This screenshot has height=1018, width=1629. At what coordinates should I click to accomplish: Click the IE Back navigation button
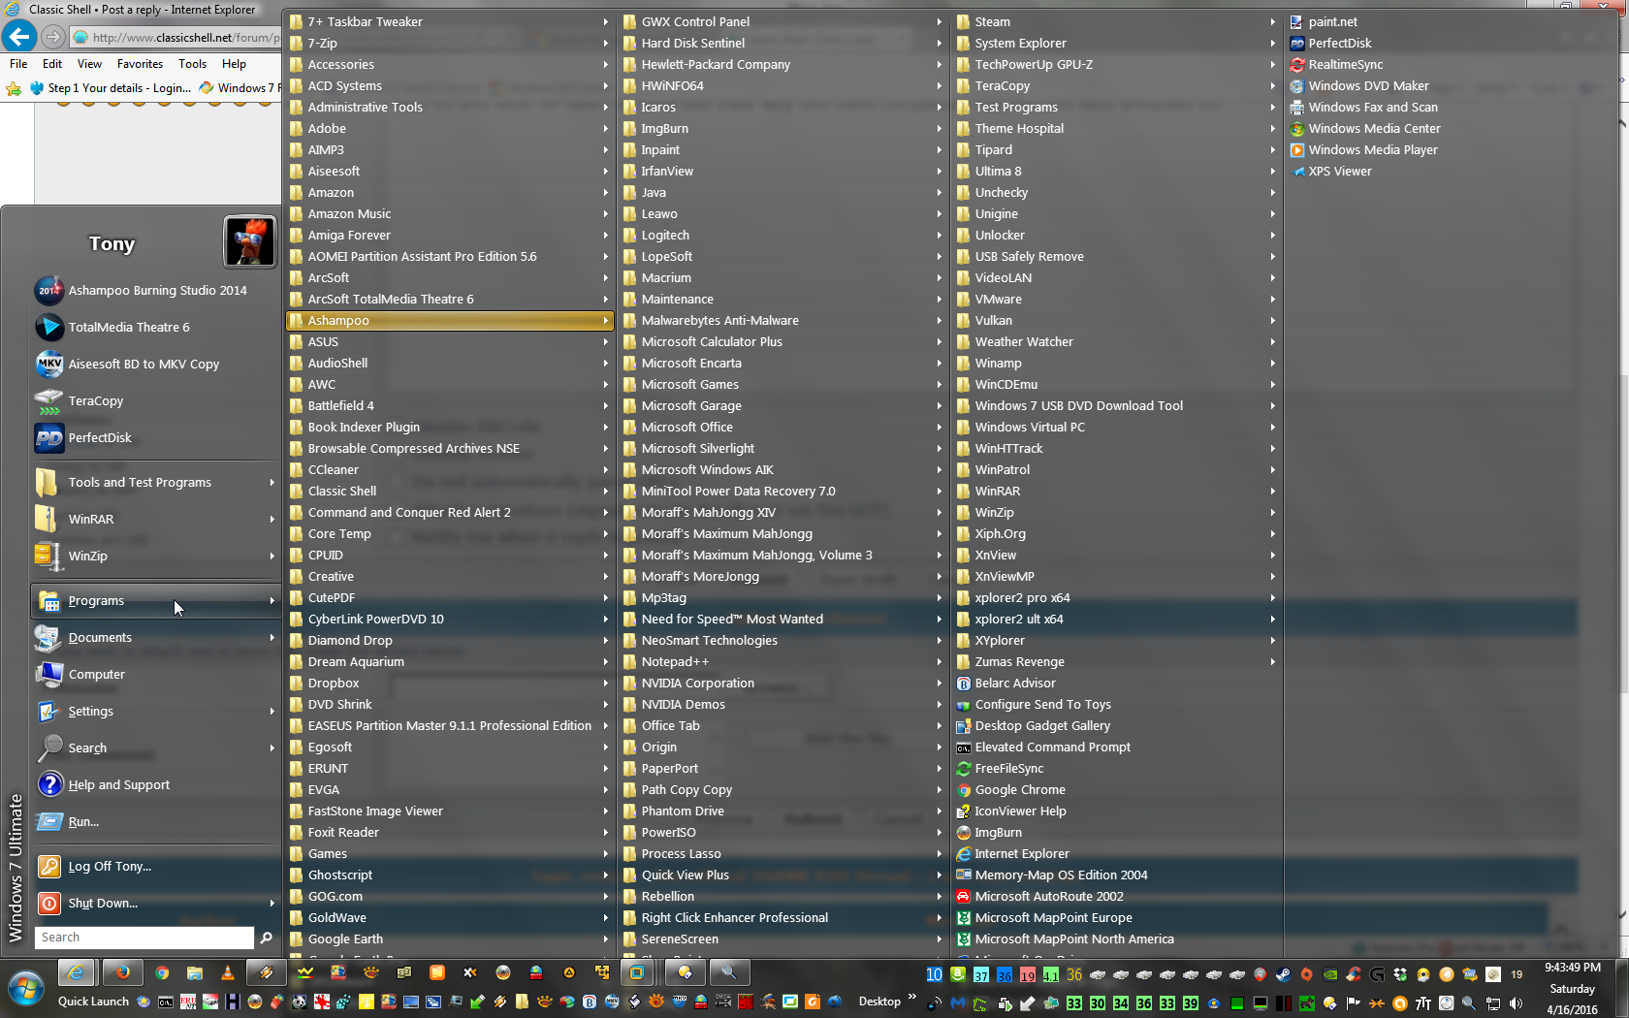click(x=18, y=37)
